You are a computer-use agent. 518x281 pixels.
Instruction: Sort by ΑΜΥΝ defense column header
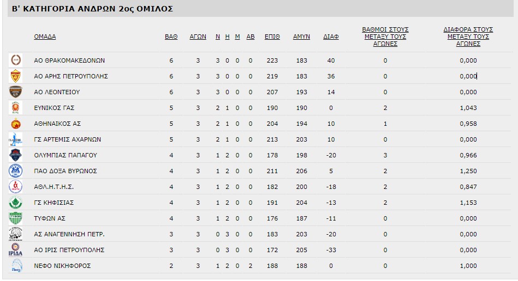(x=301, y=36)
